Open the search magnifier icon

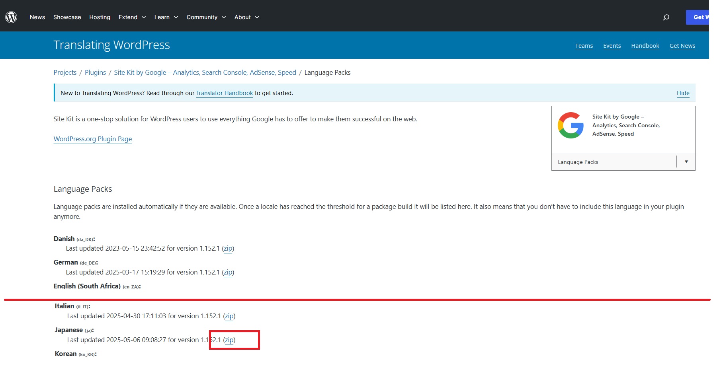tap(666, 17)
